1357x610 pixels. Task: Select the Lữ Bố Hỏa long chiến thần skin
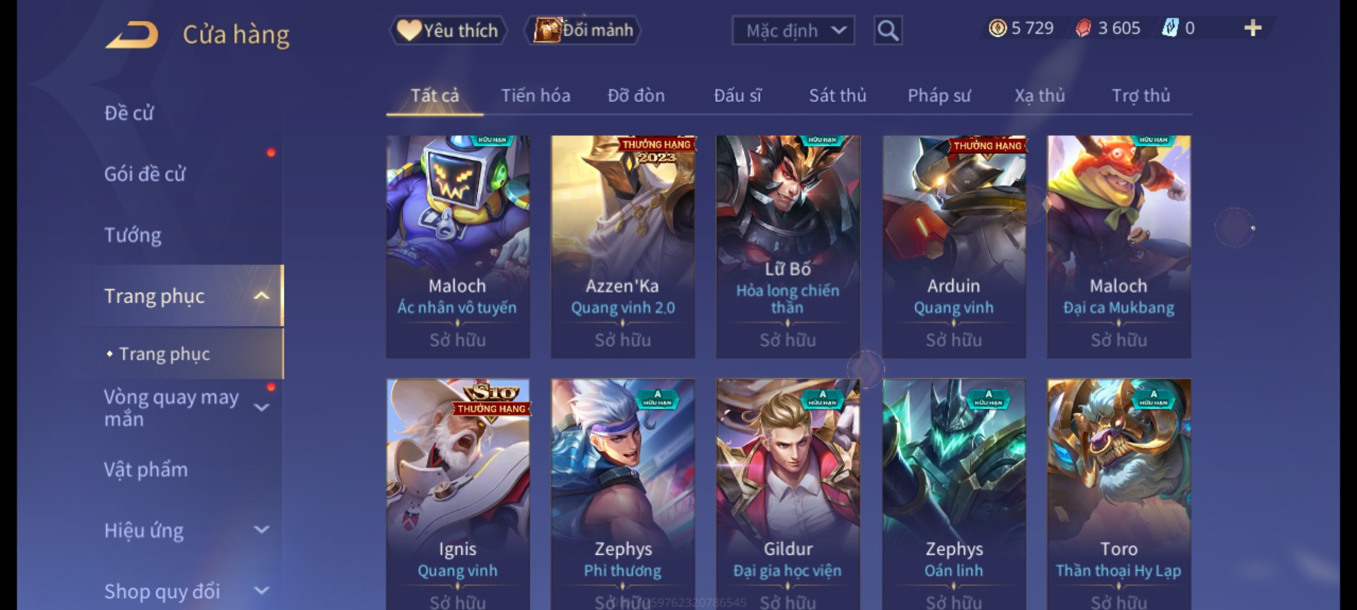pyautogui.click(x=788, y=246)
